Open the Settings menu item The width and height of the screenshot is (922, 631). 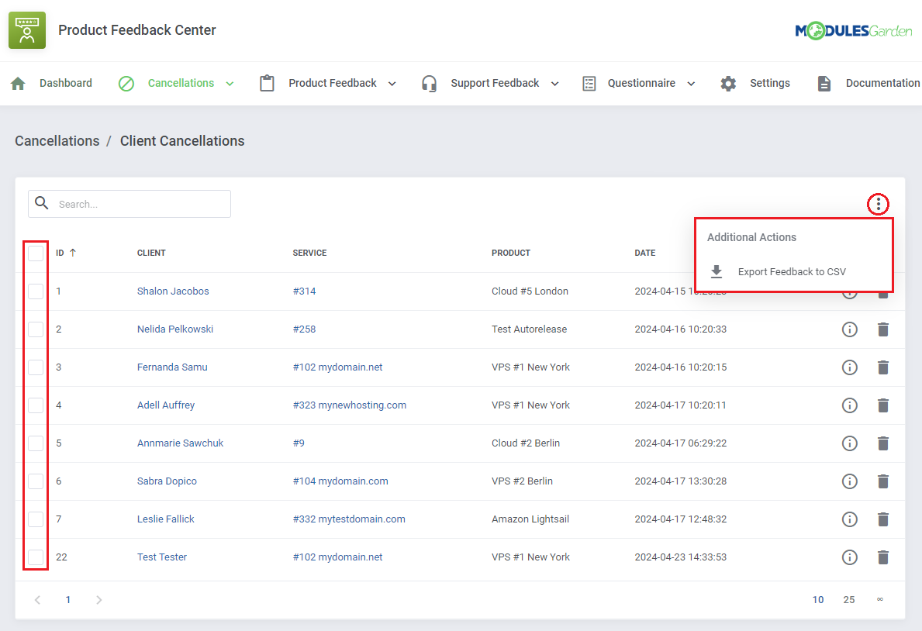(770, 83)
